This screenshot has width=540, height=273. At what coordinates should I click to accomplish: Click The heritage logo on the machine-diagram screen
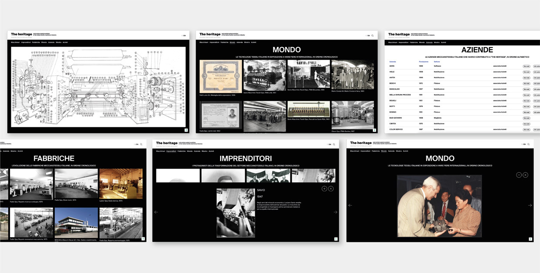[21, 34]
